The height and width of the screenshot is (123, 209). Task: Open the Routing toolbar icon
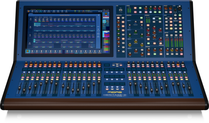(66, 11)
